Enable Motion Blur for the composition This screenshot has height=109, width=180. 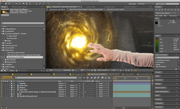[x=98, y=78]
